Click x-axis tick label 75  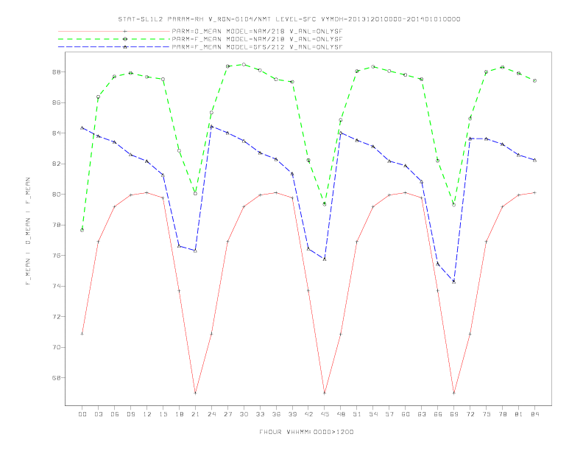pos(487,414)
